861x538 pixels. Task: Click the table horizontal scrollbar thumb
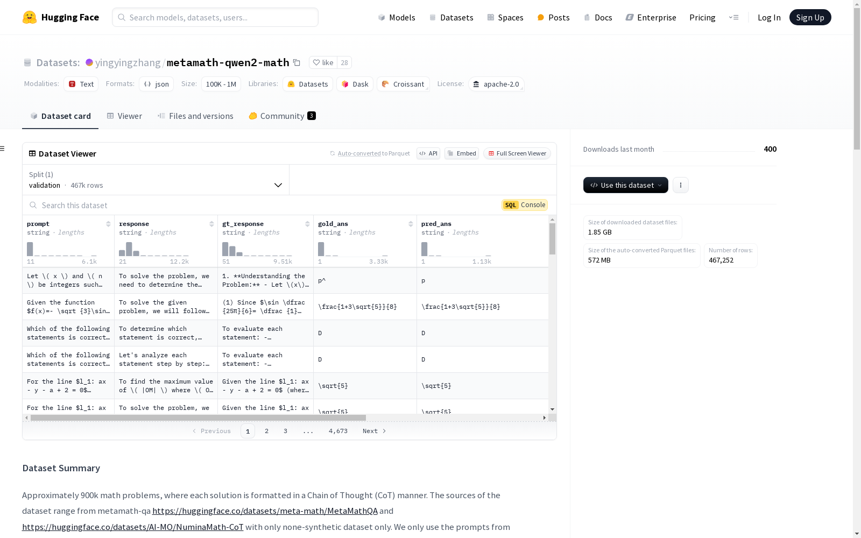pos(198,417)
